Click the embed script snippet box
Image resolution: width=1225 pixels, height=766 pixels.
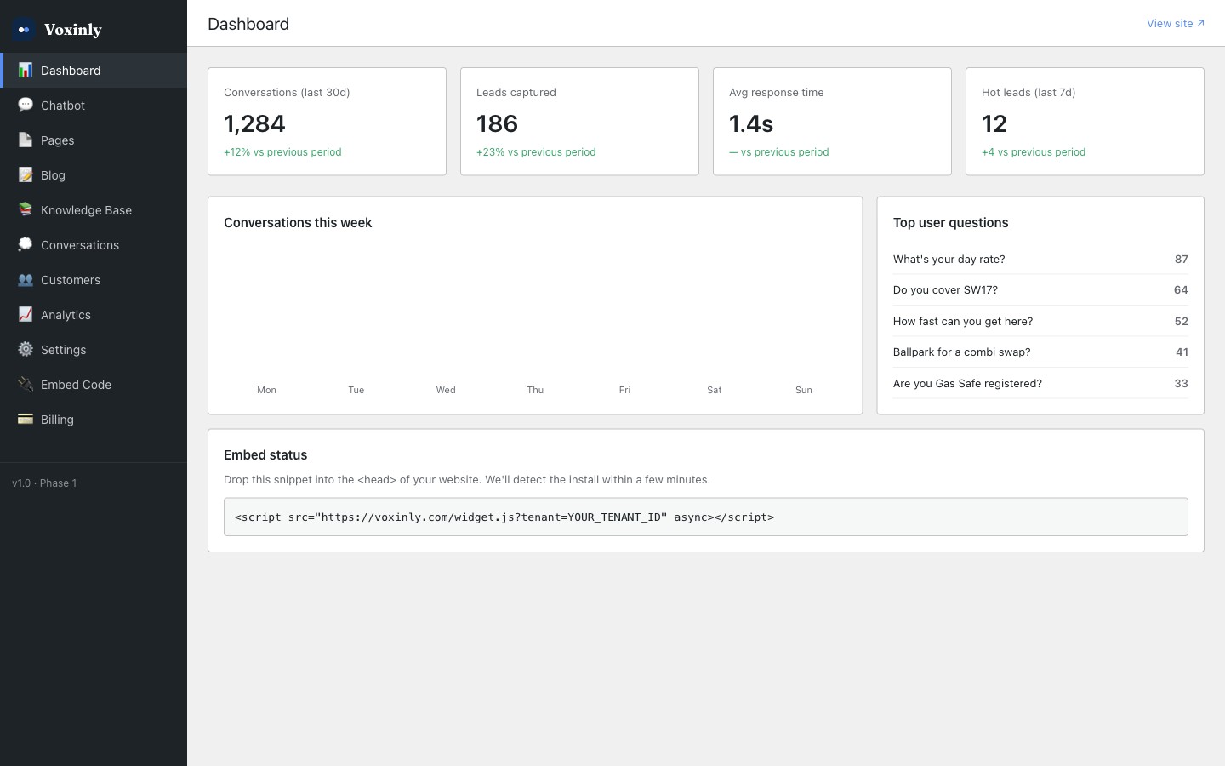706,517
